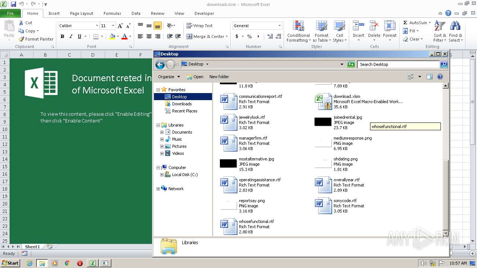The image size is (477, 268).
Task: Apply Percent Style format icon
Action: [249, 36]
